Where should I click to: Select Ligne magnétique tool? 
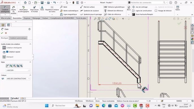click(x=68, y=14)
